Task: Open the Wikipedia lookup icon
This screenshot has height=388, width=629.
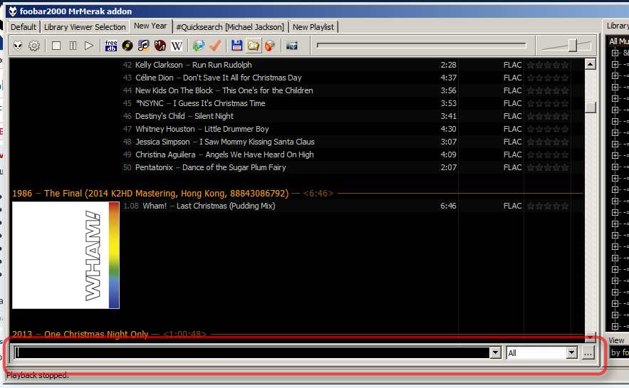Action: (x=177, y=46)
